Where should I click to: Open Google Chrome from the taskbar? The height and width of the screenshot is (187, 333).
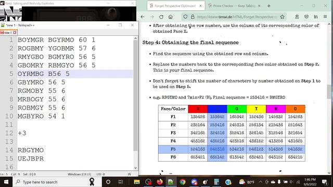(183, 182)
